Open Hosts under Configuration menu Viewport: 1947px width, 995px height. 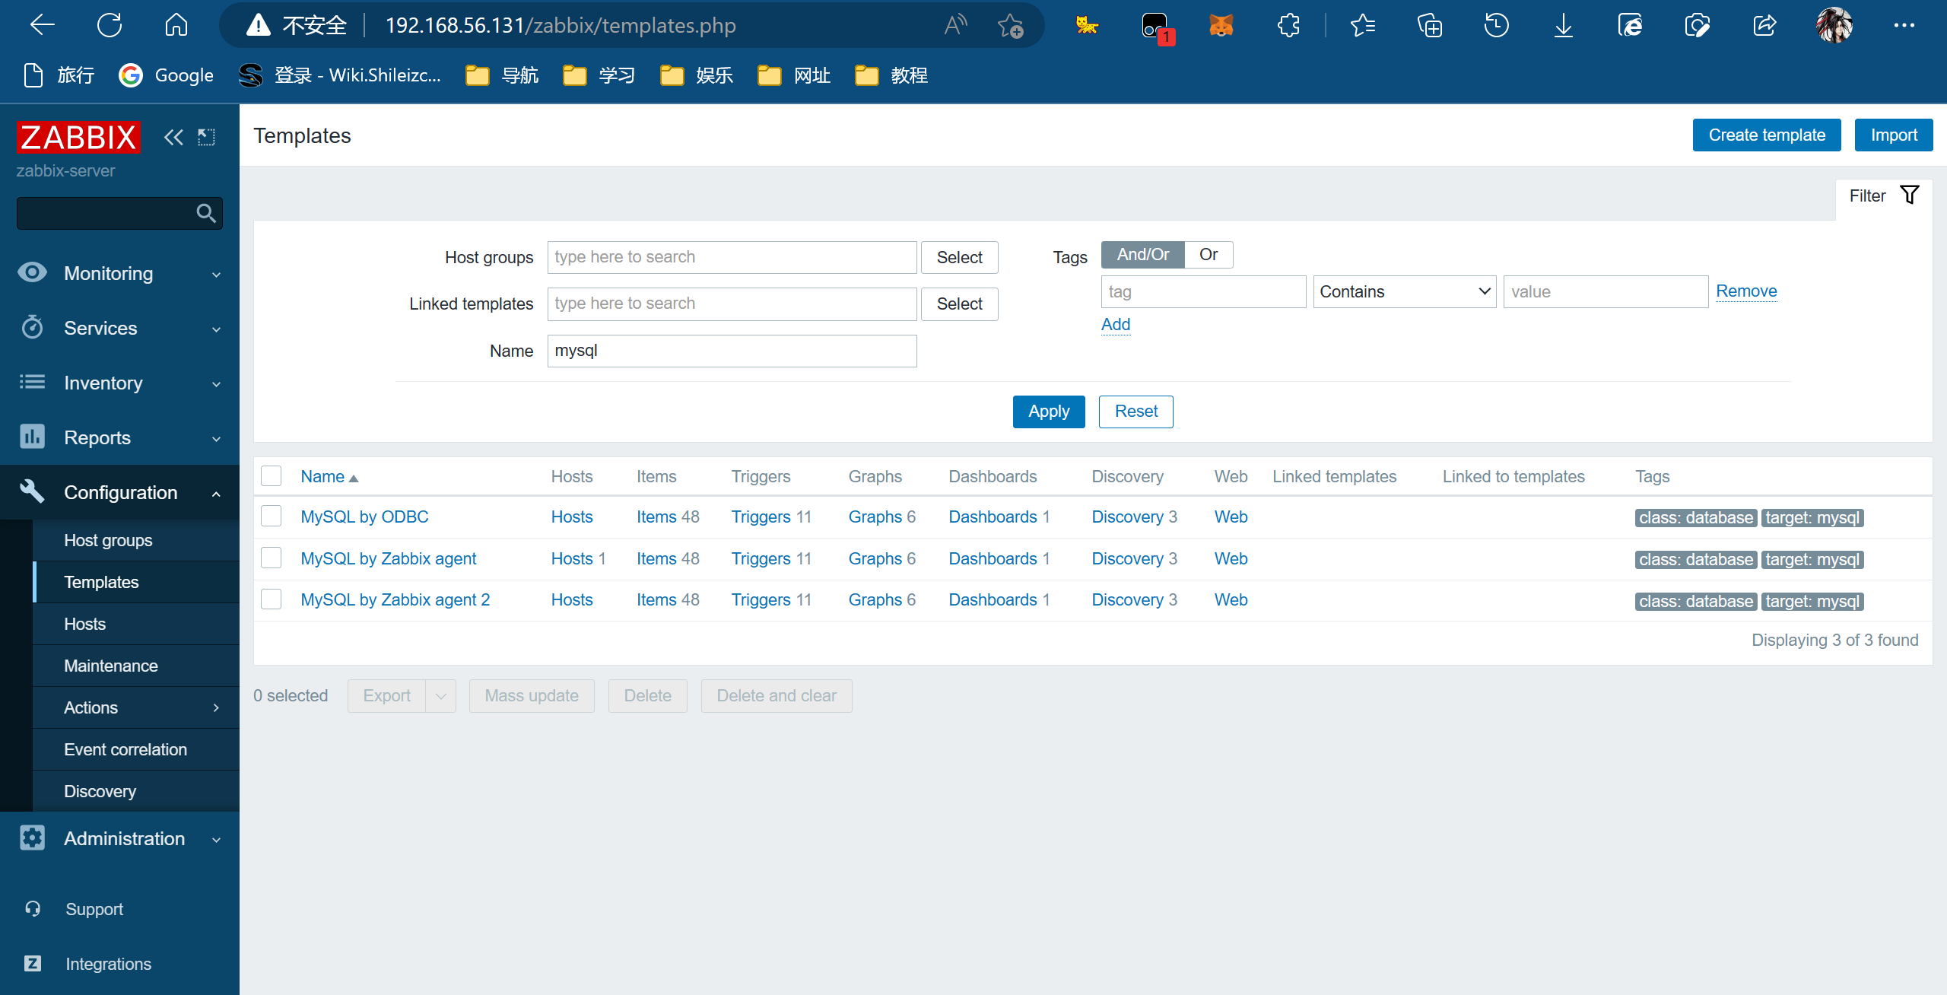tap(84, 624)
